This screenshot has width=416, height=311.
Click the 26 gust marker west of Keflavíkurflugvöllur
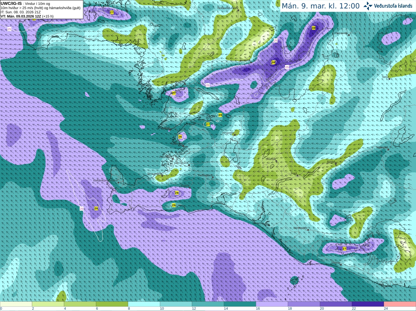tap(96, 208)
